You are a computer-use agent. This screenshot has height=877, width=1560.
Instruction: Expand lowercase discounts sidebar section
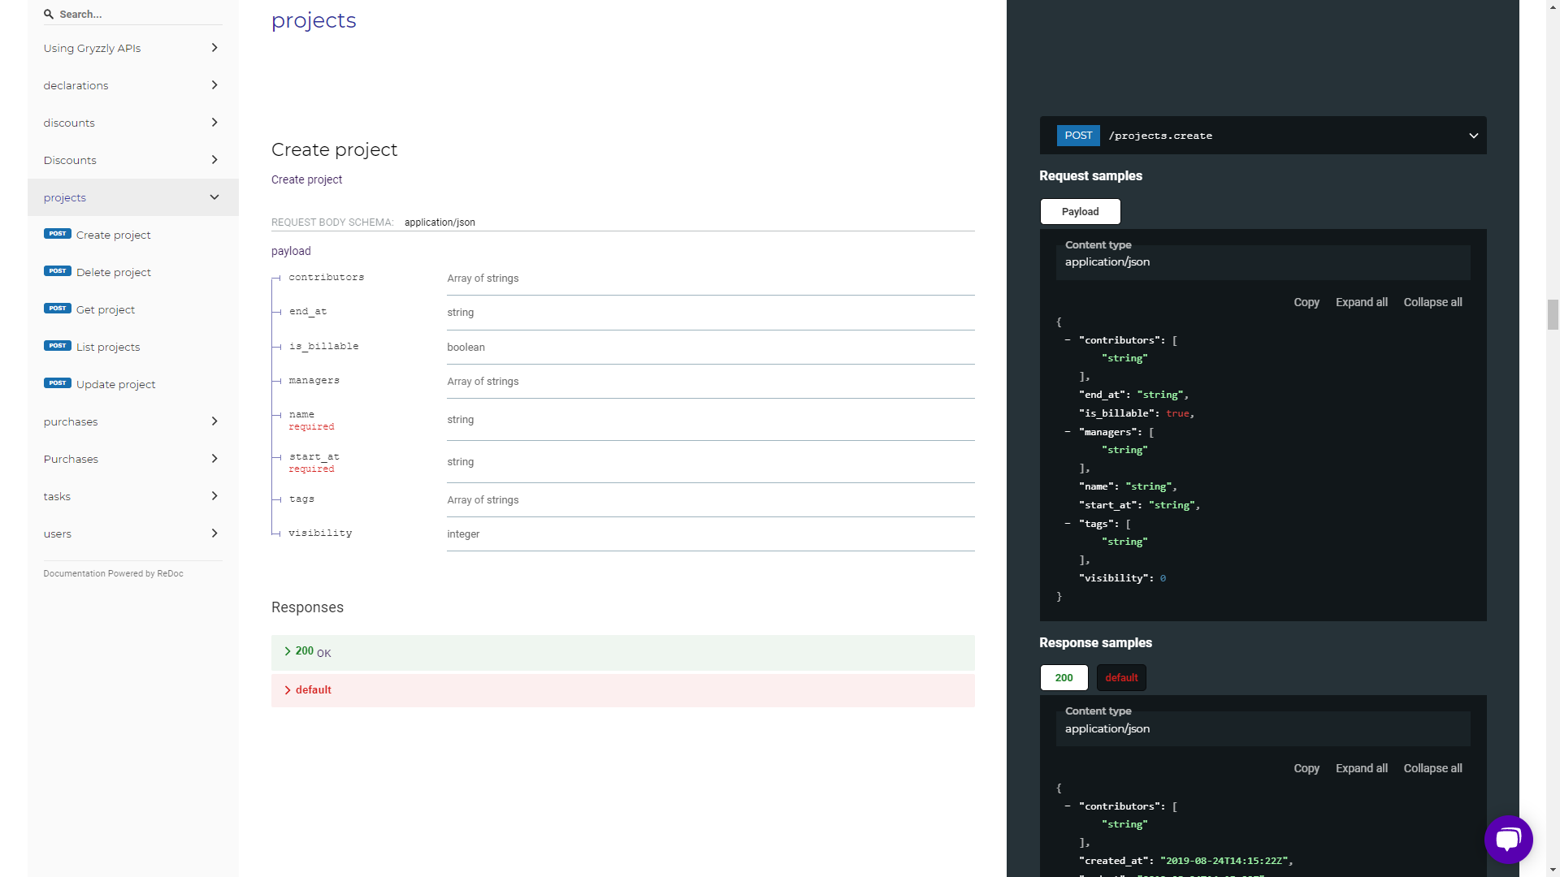pyautogui.click(x=133, y=123)
